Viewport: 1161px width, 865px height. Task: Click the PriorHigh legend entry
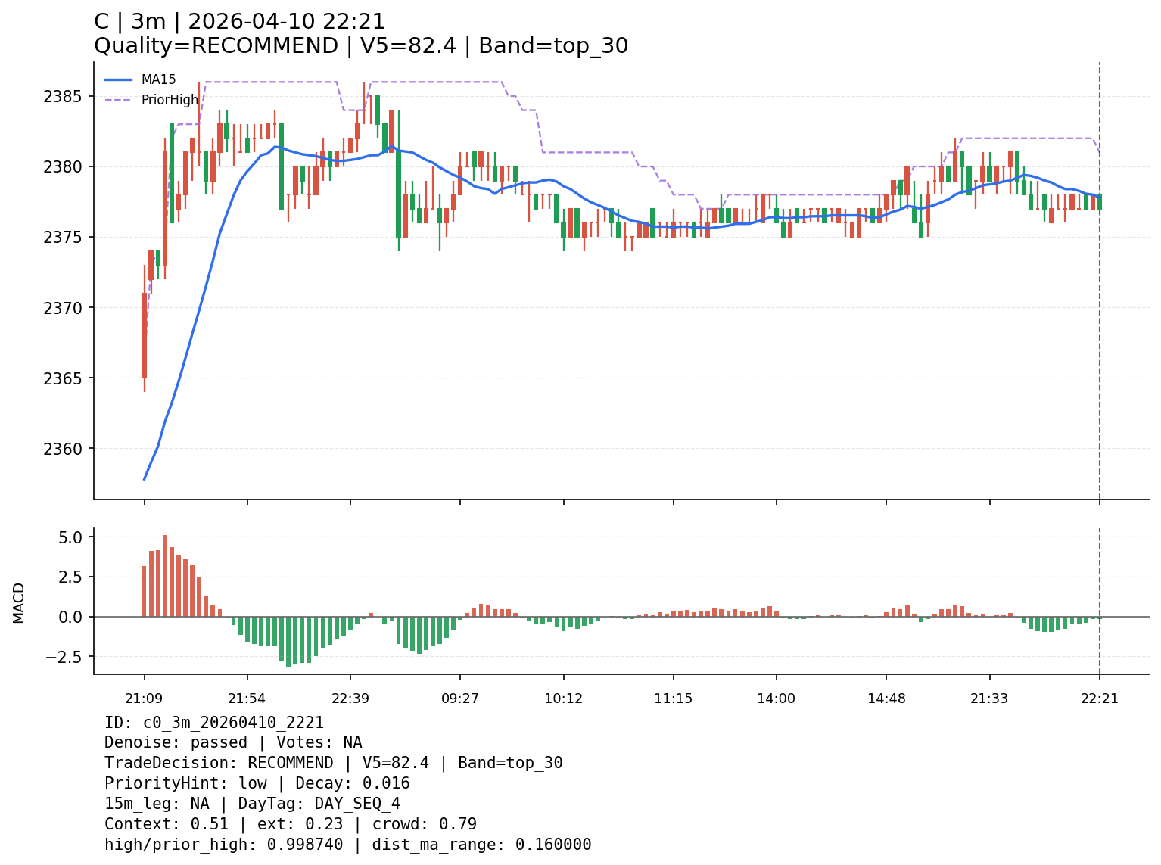click(x=170, y=100)
